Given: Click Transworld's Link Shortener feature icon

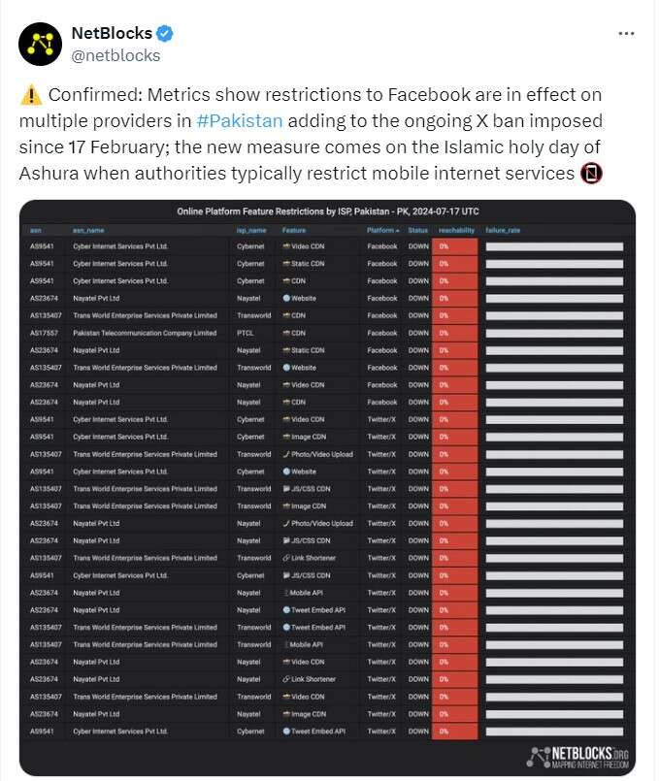Looking at the screenshot, I should [x=287, y=558].
